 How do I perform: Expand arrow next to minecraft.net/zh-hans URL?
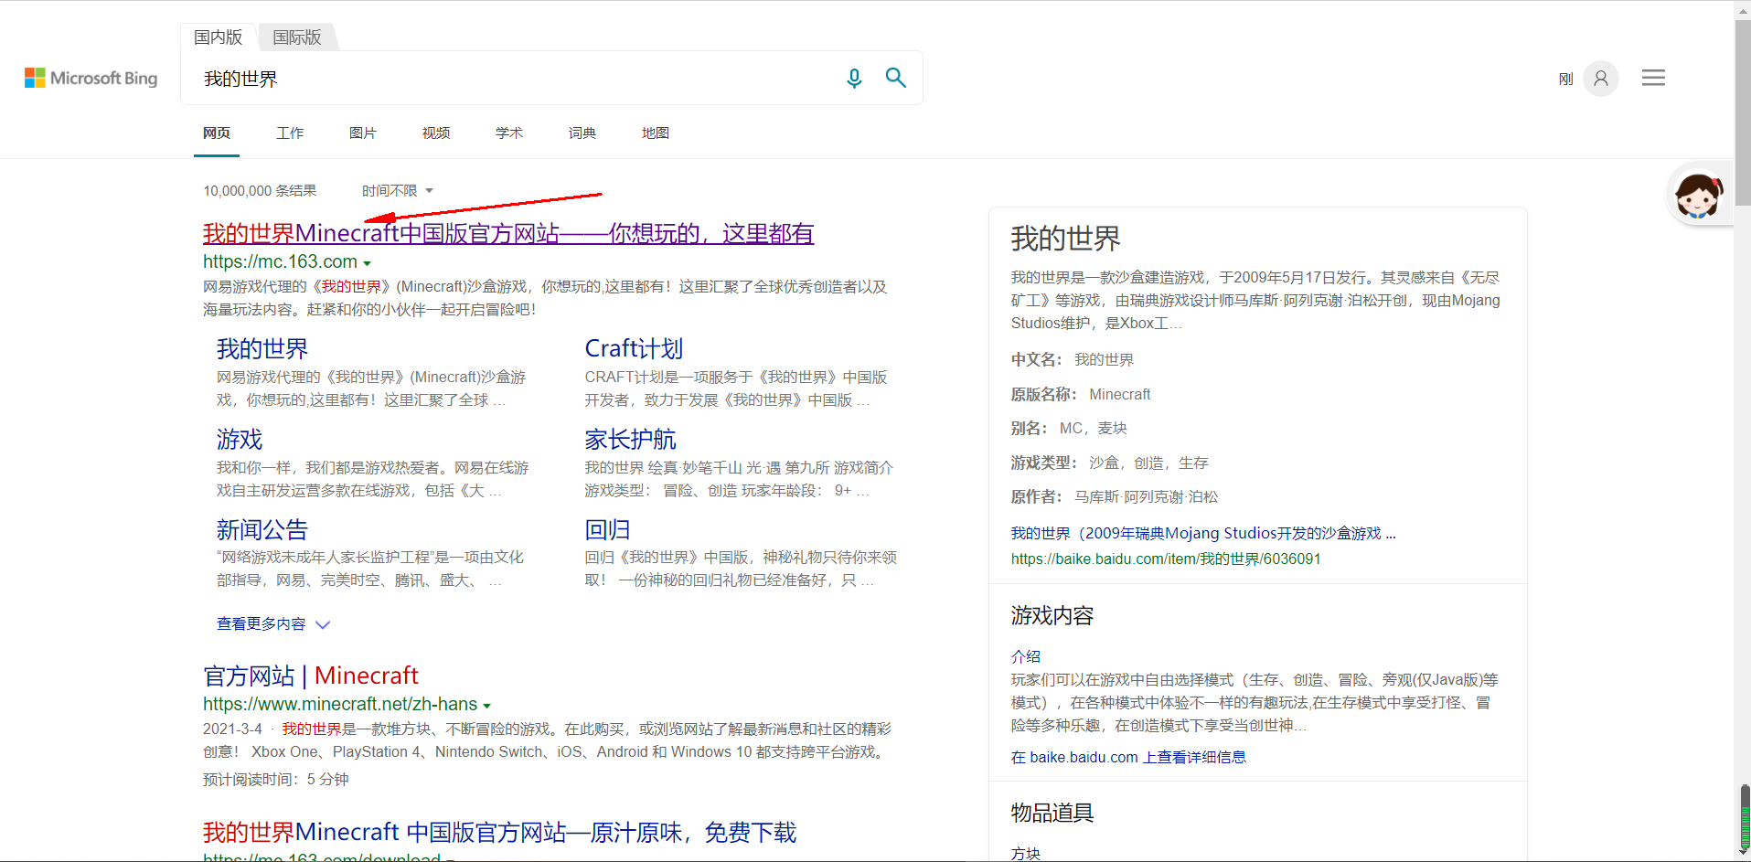tap(487, 706)
